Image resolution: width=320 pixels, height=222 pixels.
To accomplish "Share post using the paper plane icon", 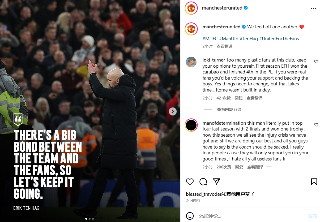I will point(217,181).
